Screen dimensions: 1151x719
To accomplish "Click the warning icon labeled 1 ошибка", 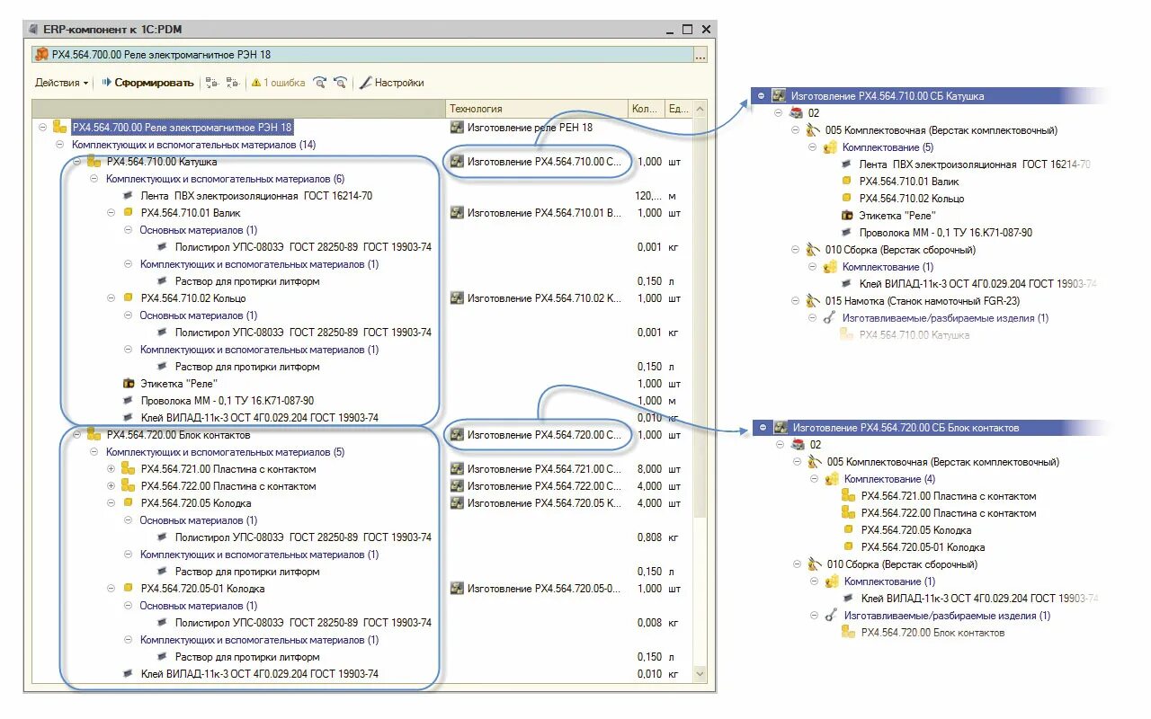I will (256, 83).
